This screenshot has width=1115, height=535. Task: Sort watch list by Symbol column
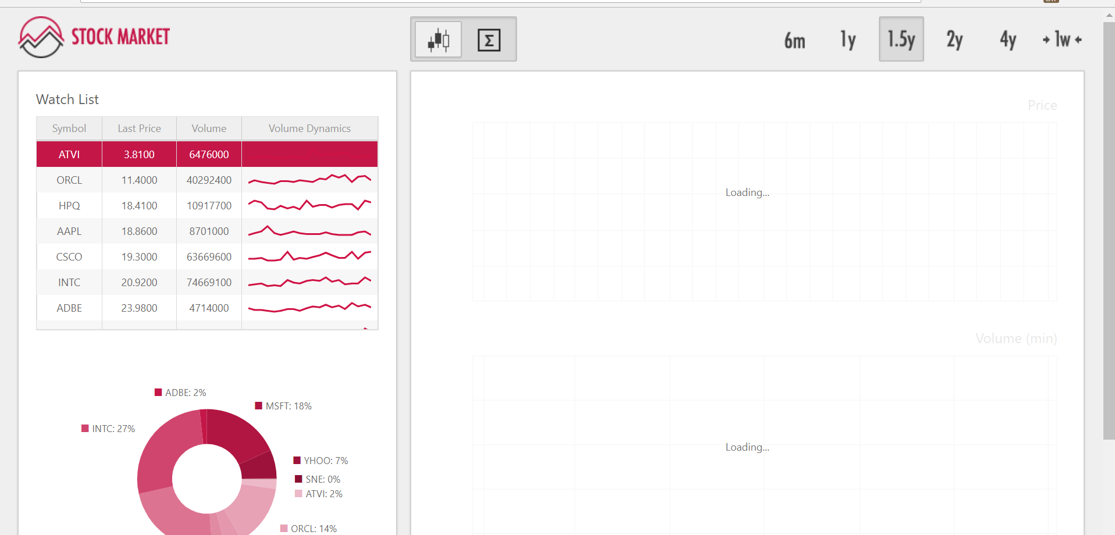click(69, 129)
